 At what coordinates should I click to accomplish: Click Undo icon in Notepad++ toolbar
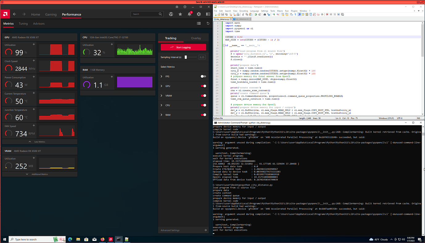pyautogui.click(x=256, y=14)
